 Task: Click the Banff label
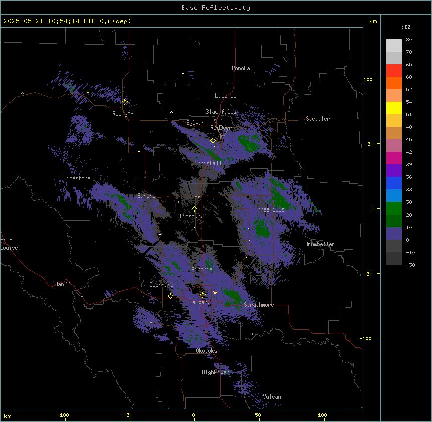[62, 284]
